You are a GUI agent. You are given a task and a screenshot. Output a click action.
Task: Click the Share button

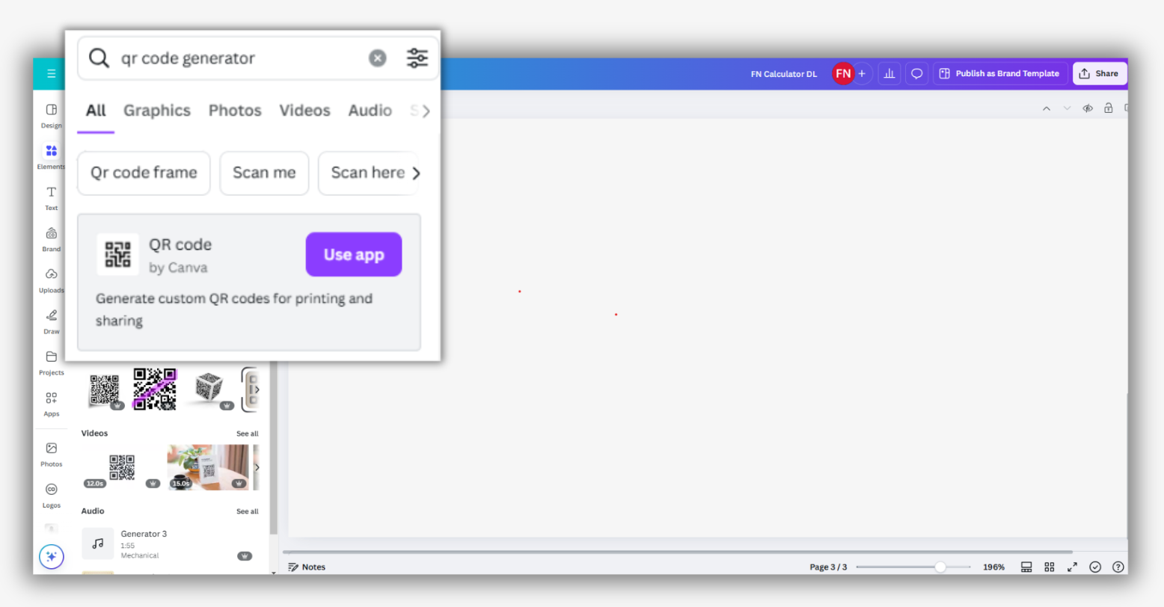pos(1100,73)
